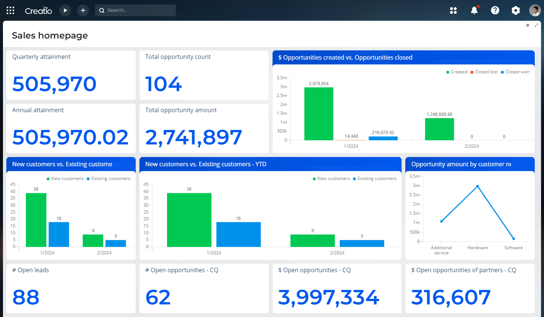The image size is (544, 317).
Task: Open the user profile avatar menu
Action: [535, 10]
